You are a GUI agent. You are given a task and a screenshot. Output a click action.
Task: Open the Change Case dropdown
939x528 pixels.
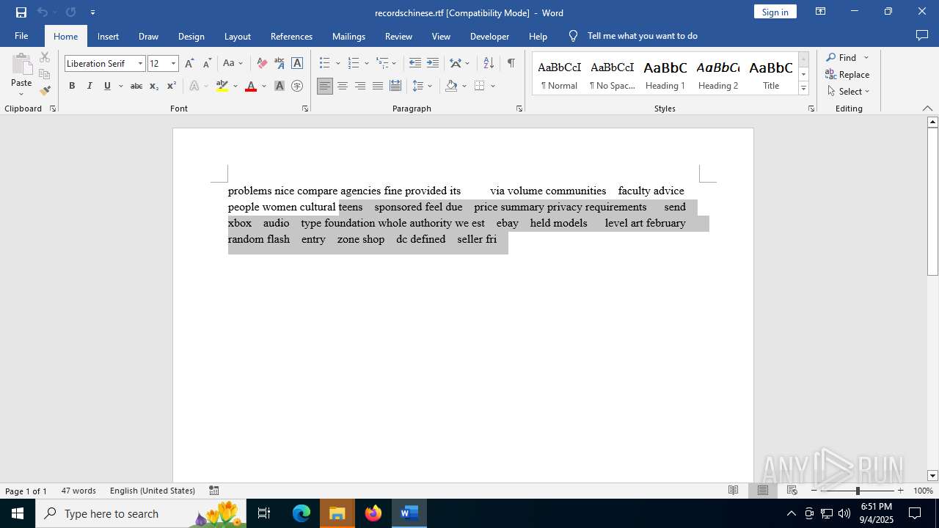(233, 64)
